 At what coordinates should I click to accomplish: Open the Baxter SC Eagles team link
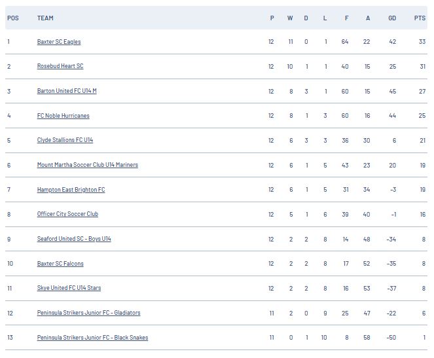59,42
